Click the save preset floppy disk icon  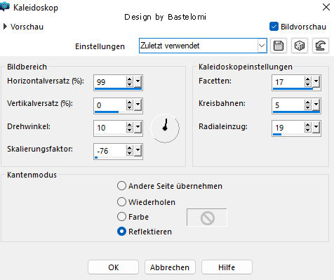(279, 46)
